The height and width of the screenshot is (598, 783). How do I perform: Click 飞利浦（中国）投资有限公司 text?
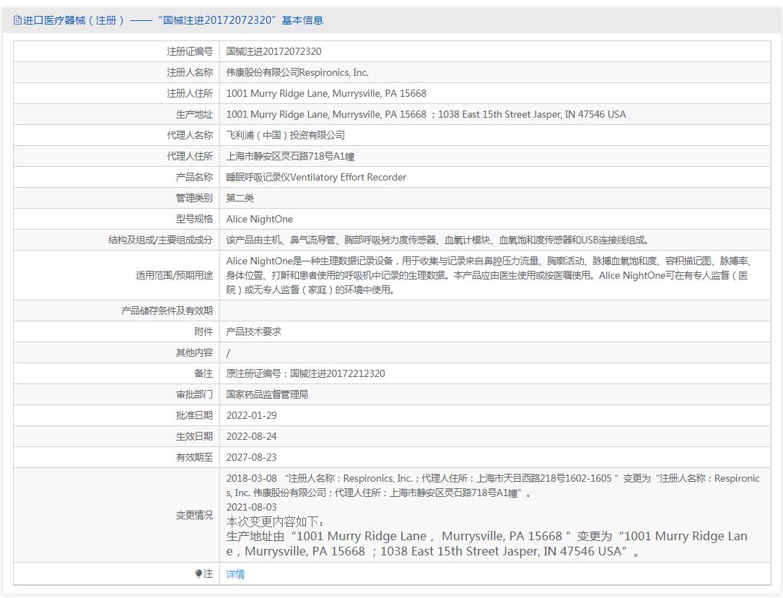[285, 135]
